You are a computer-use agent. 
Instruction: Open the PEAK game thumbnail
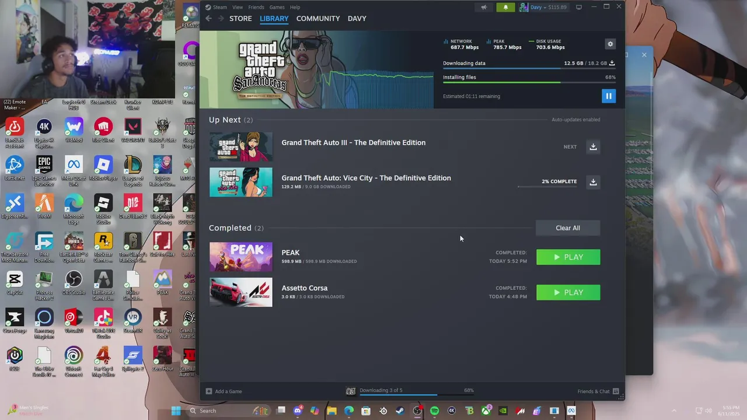(x=241, y=257)
